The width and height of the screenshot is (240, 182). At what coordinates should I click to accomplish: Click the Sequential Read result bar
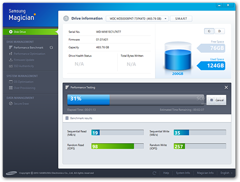tap(117, 132)
